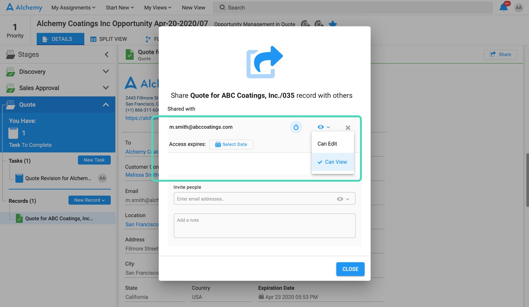Collapse the Quote stage

[106, 105]
